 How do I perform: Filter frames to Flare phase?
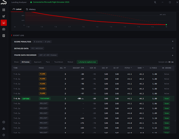tap(48, 62)
